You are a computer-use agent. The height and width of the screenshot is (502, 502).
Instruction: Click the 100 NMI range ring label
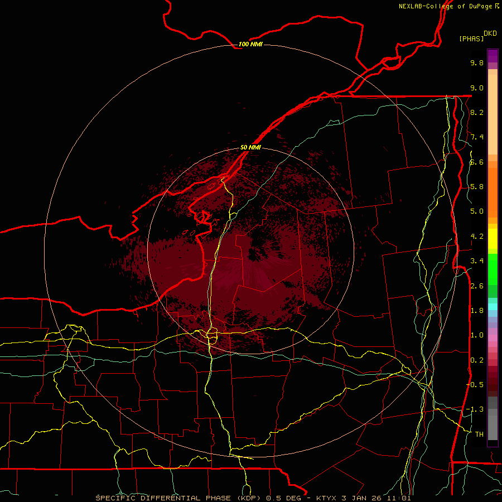pos(250,44)
